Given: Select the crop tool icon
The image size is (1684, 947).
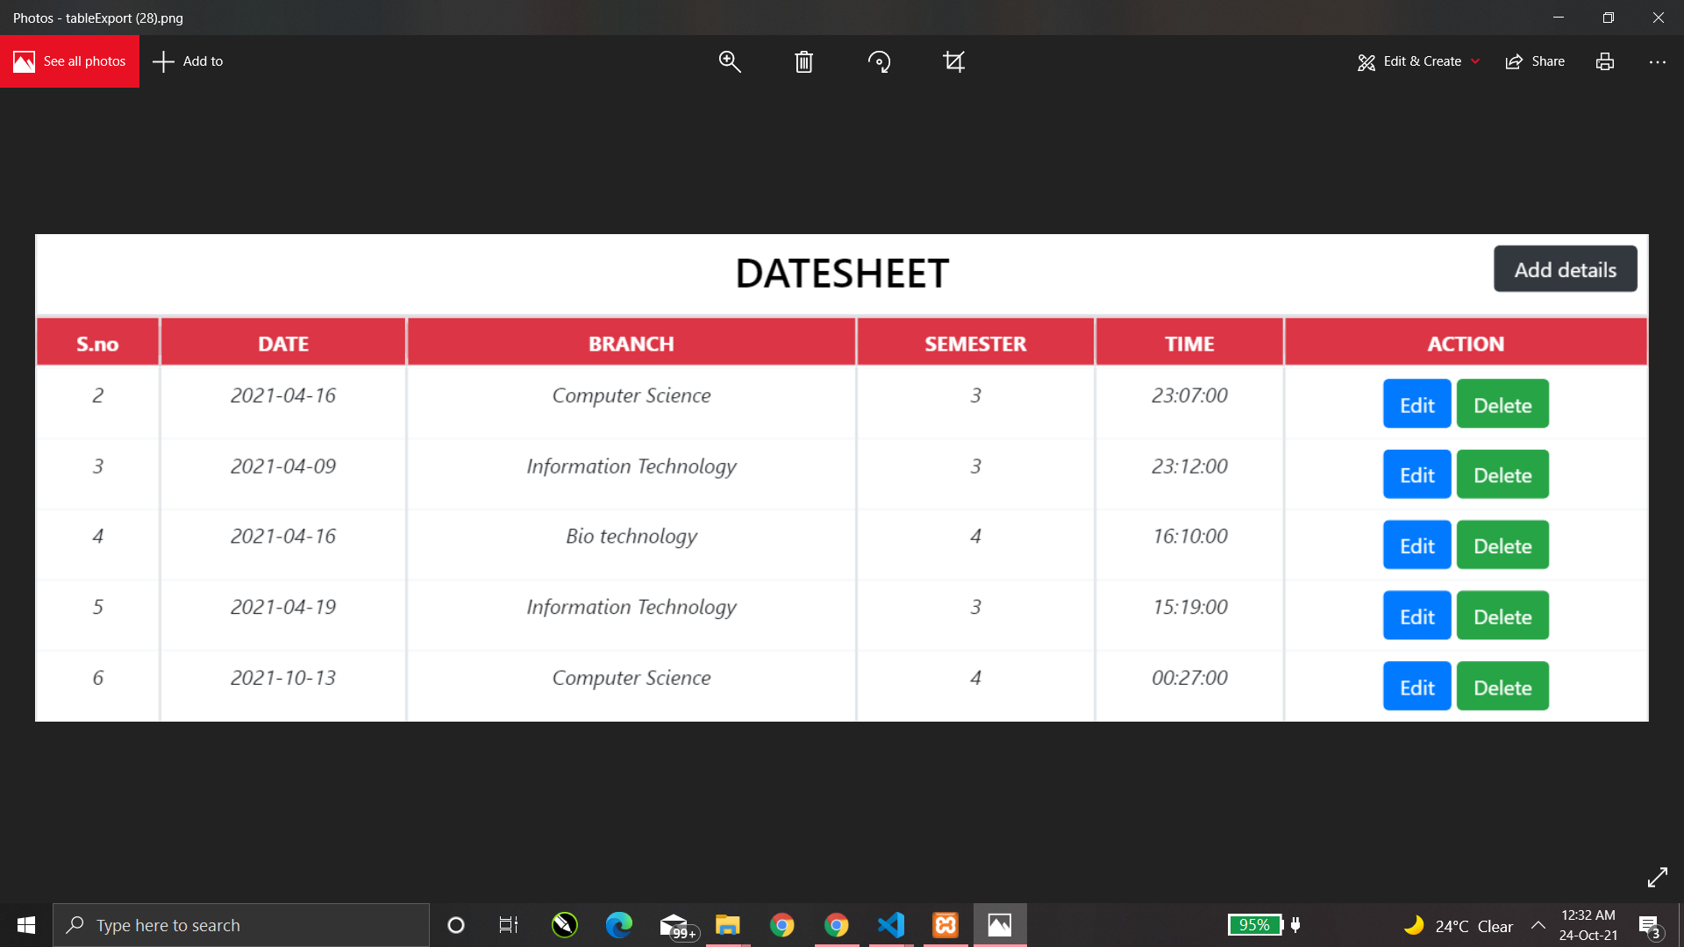Looking at the screenshot, I should 953,61.
